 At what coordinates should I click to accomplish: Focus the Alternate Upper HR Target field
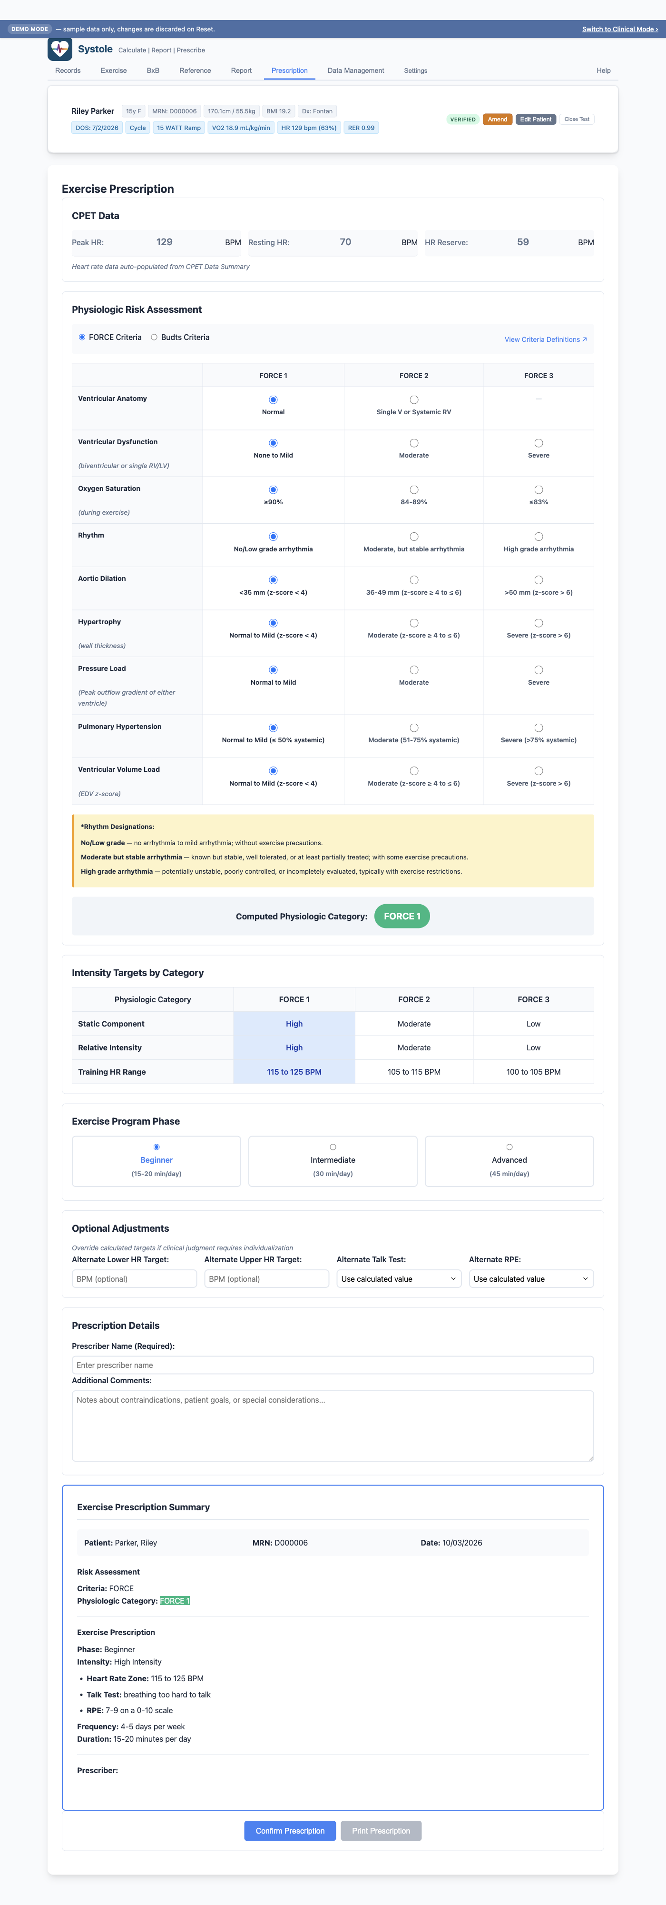tap(267, 1278)
